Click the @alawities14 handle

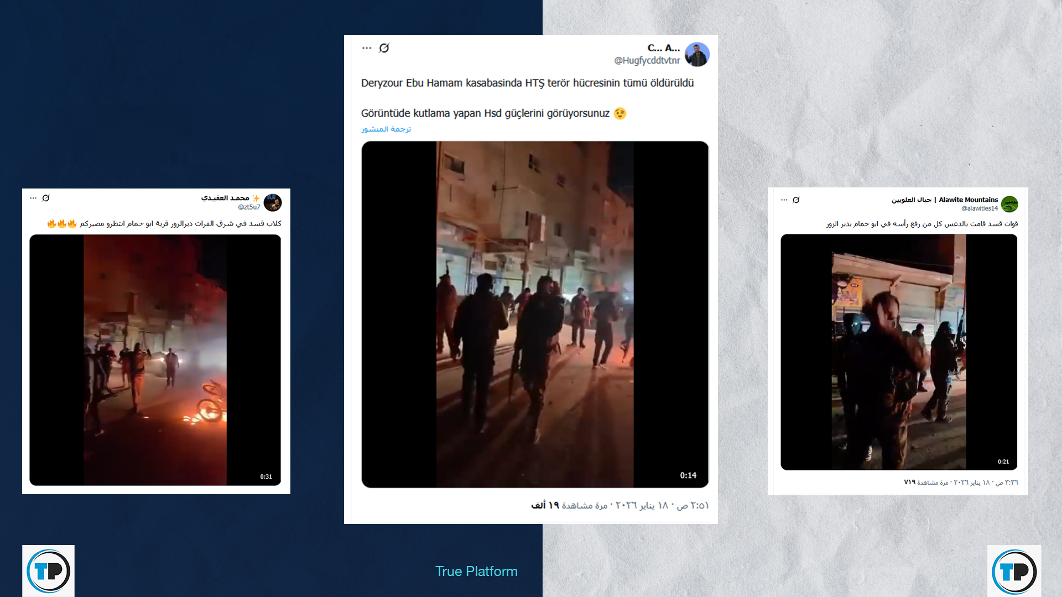[x=979, y=208]
